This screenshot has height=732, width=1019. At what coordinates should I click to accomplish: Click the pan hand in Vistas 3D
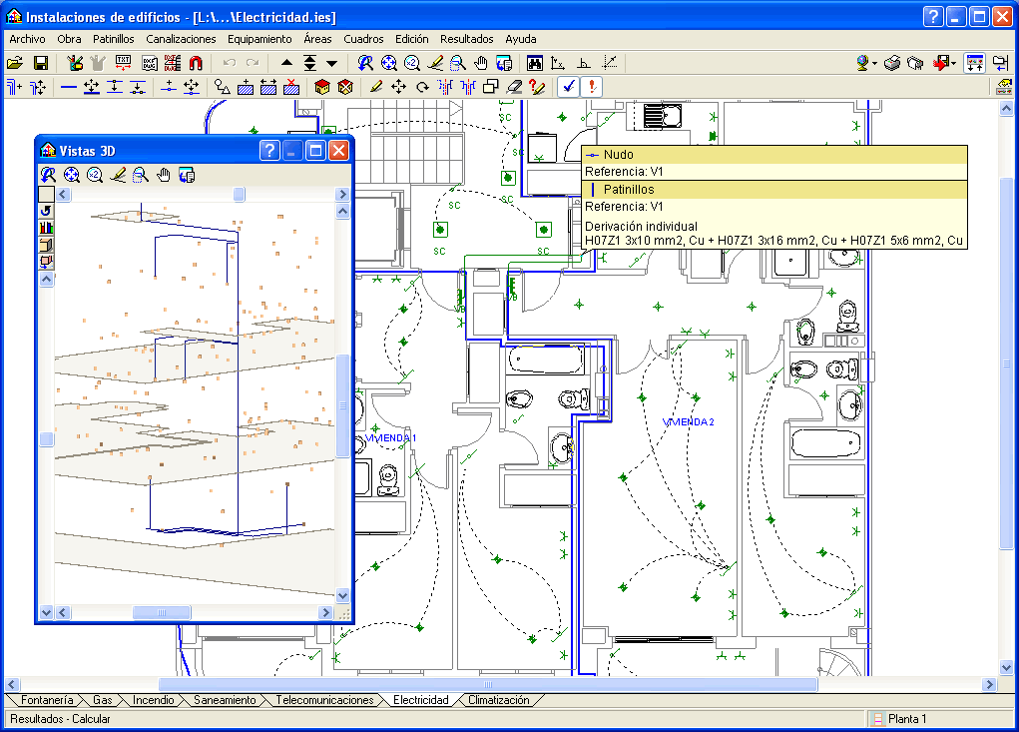(163, 174)
